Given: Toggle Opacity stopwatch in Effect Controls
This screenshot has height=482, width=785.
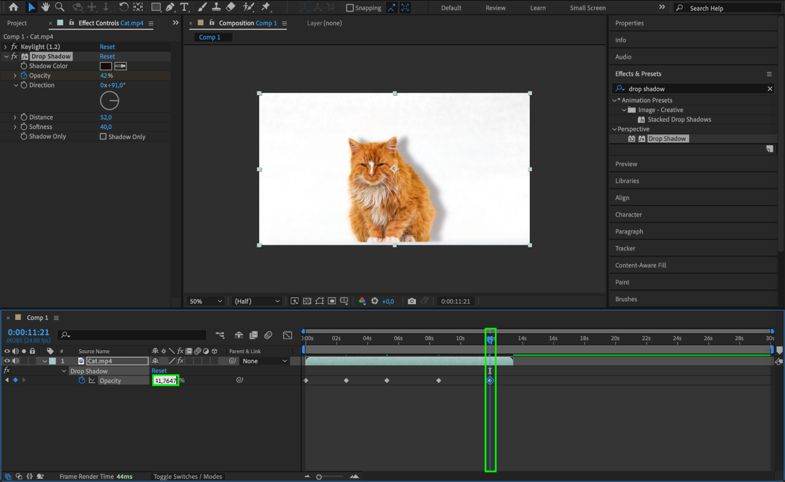Looking at the screenshot, I should (24, 75).
